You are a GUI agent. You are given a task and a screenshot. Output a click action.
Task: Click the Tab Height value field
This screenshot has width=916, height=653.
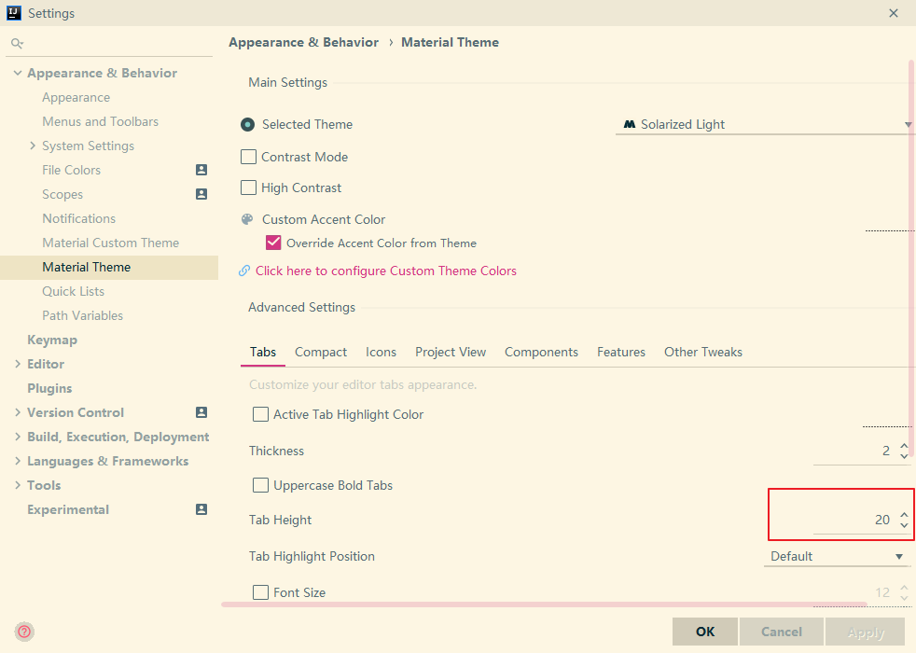tap(854, 520)
